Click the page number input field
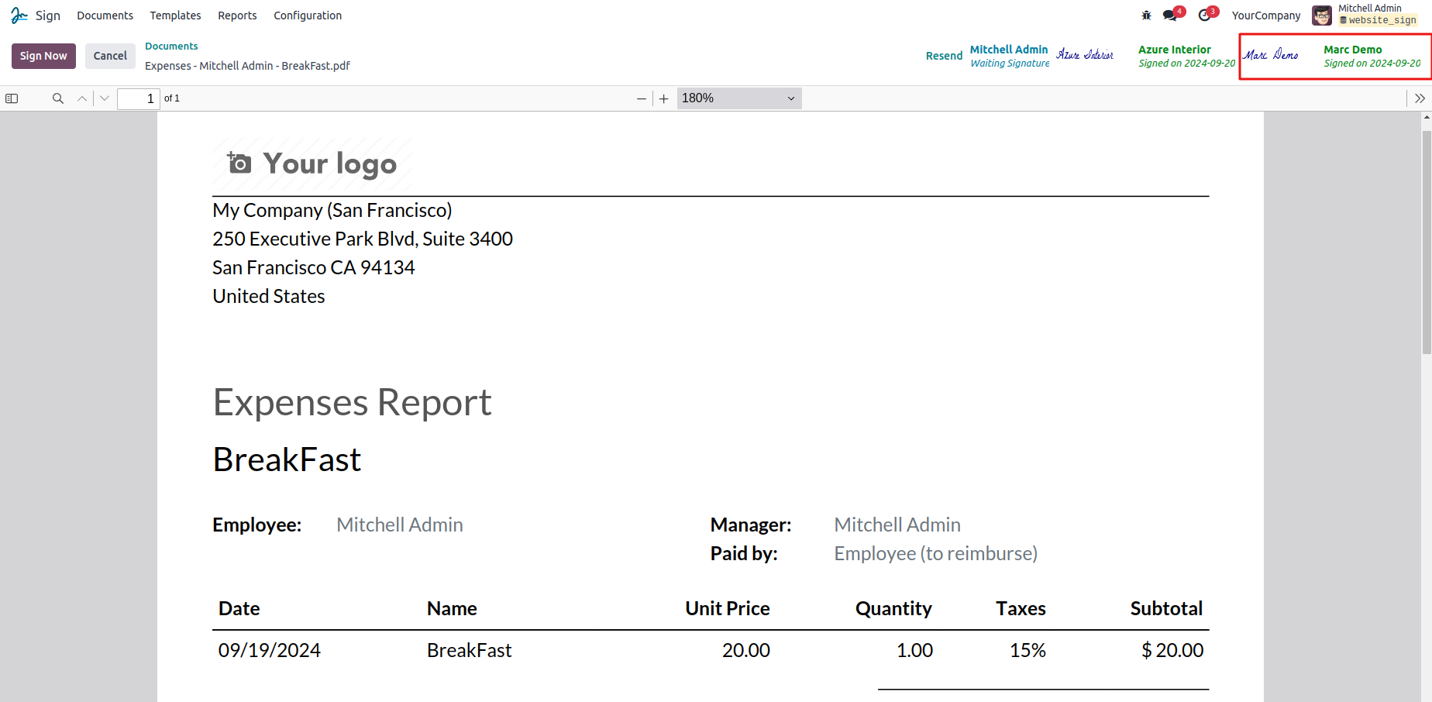The image size is (1432, 702). click(x=138, y=98)
